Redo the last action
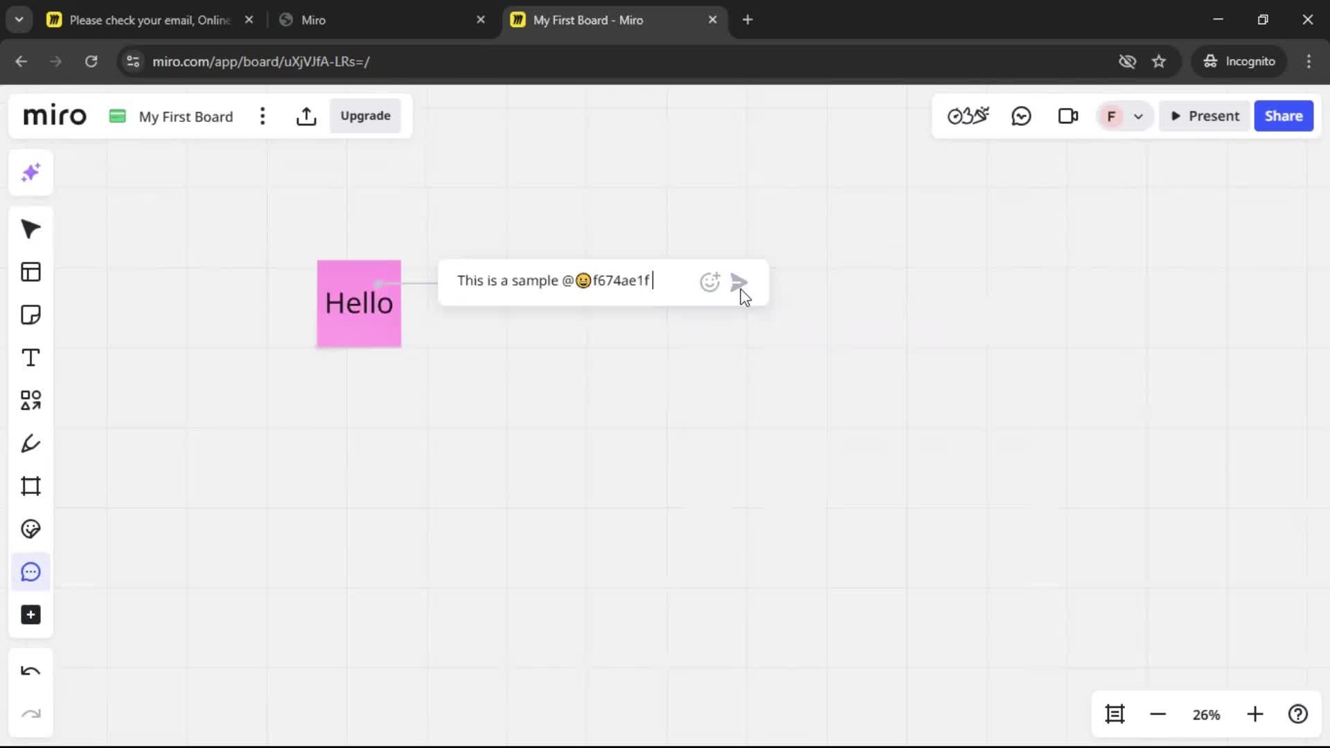Screen dimensions: 1330x748 coord(30,714)
